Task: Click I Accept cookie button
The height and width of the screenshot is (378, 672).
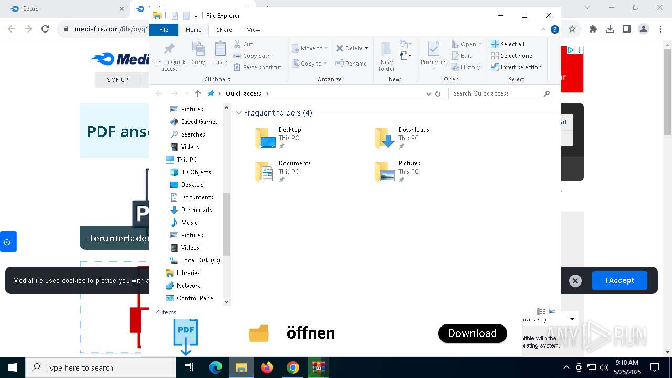Action: (619, 280)
